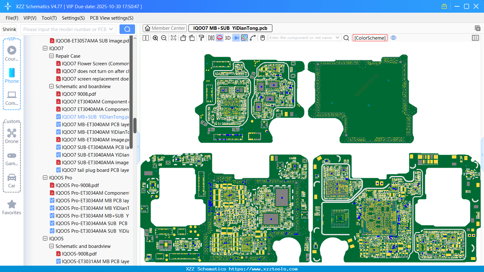Select the curved trace line tool
This screenshot has height=272, width=484.
(x=253, y=38)
